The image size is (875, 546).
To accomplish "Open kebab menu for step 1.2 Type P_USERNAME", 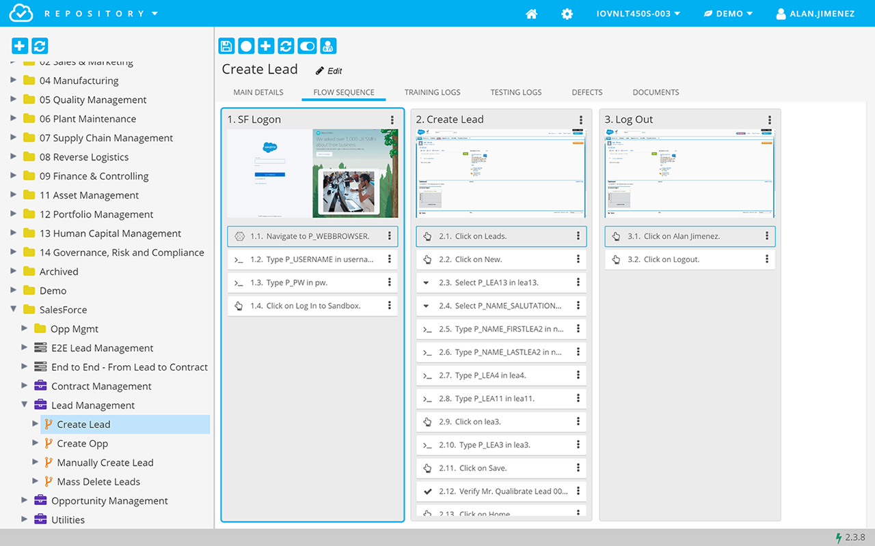I will (x=390, y=259).
